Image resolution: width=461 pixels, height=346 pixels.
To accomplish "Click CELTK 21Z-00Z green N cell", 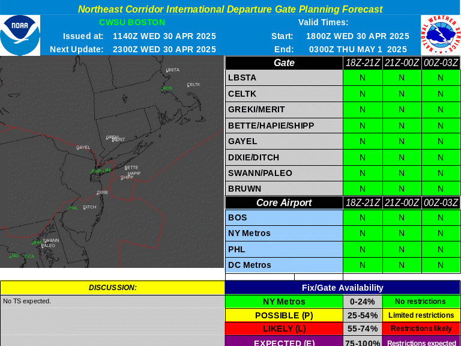I will point(402,94).
